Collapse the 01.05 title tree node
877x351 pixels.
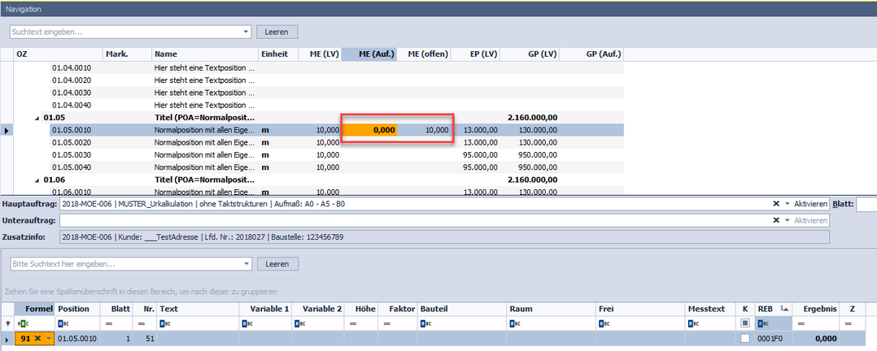point(36,118)
